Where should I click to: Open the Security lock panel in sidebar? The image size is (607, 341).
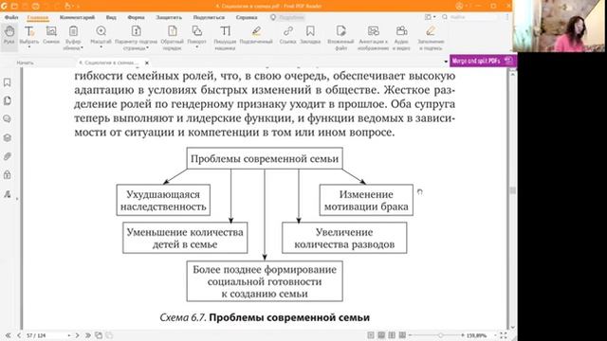click(7, 174)
